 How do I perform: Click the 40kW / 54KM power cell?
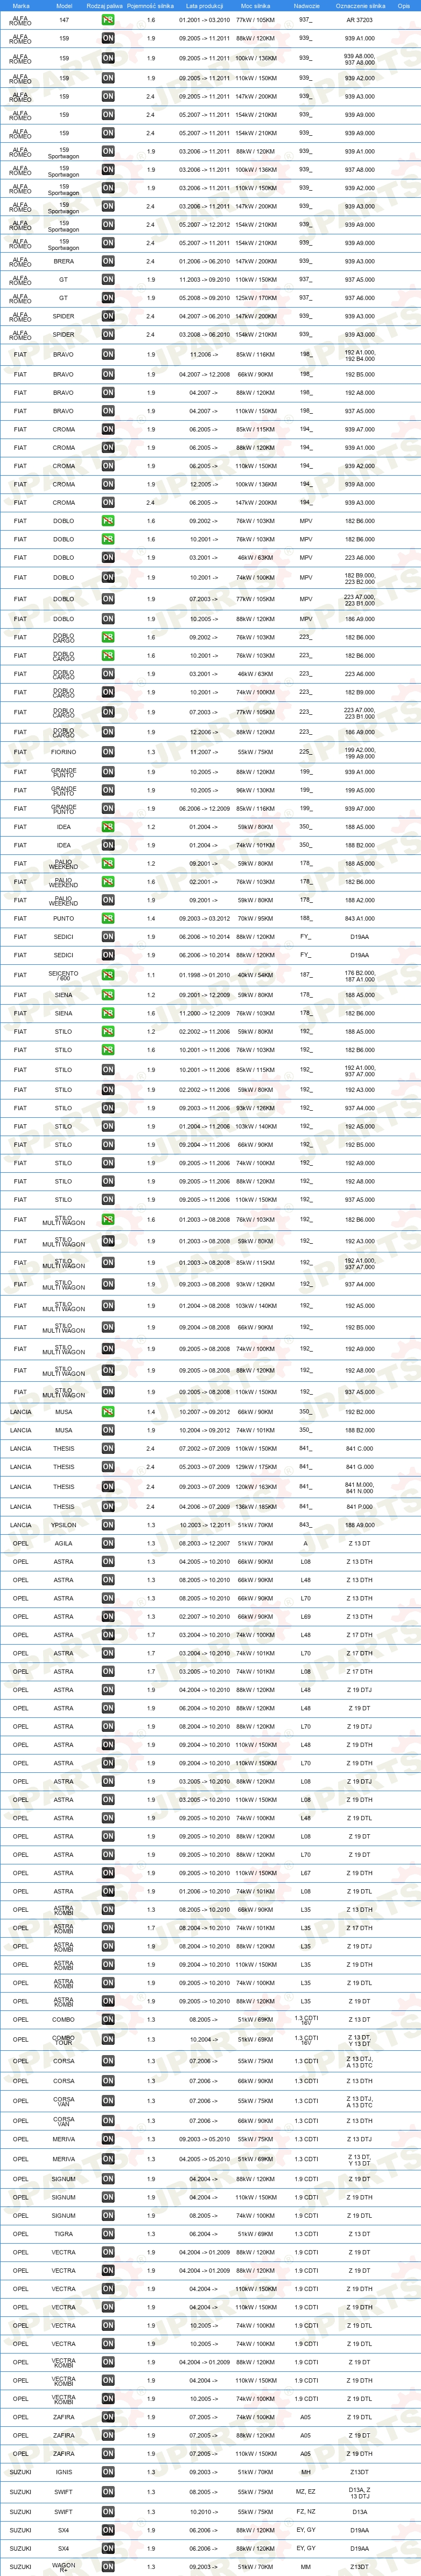[255, 975]
